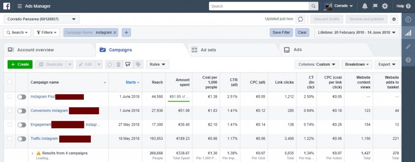Viewport: 415px width, 162px height.
Task: Click the green Create button
Action: [20, 64]
